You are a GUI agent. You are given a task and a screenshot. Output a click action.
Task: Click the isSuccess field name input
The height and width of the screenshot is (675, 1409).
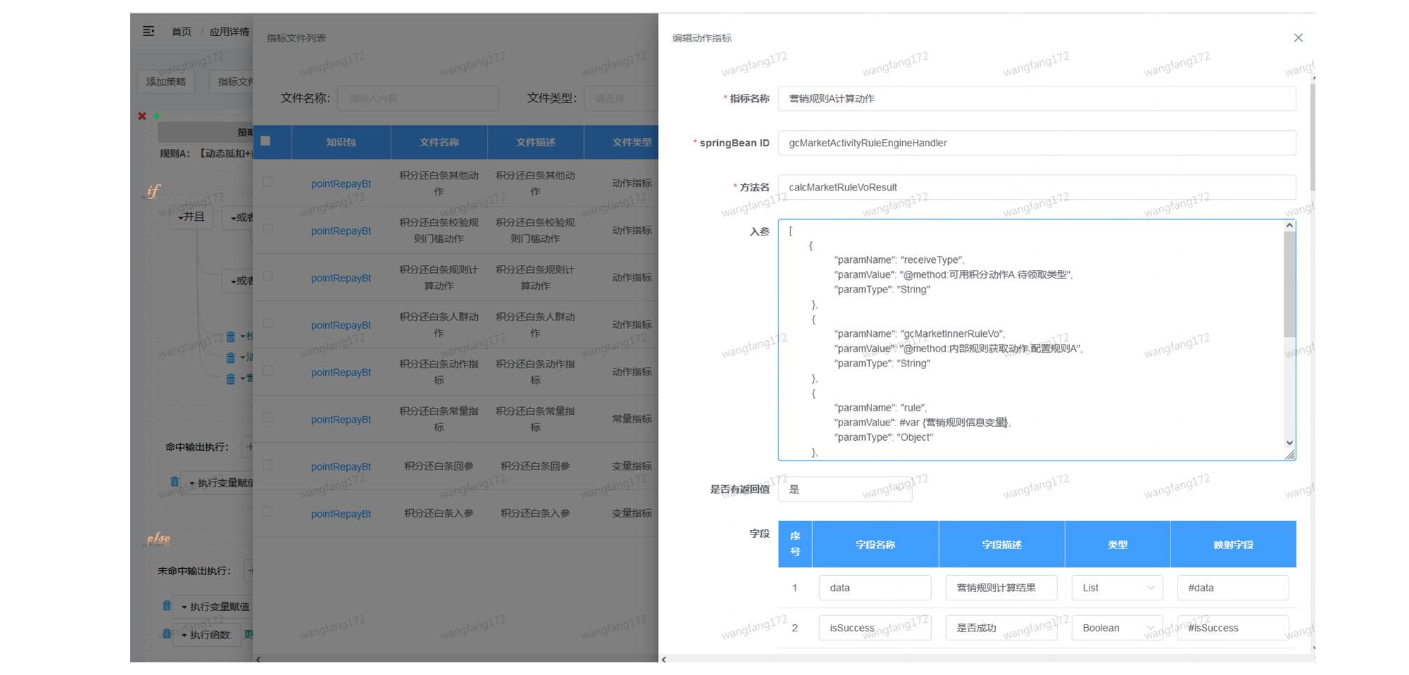pyautogui.click(x=875, y=628)
